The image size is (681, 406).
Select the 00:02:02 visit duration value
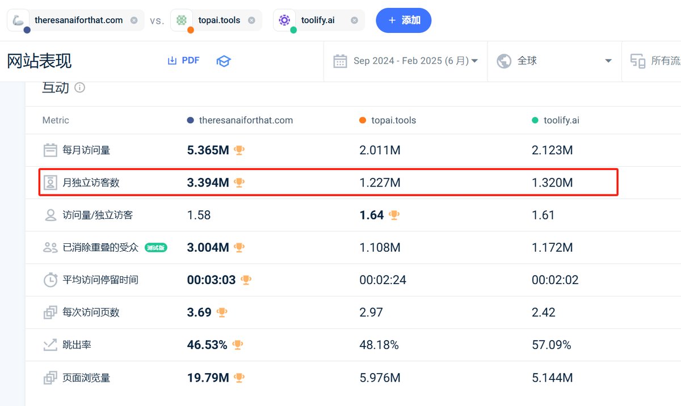tap(555, 280)
